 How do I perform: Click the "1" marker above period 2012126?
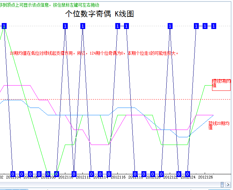coord(205,26)
